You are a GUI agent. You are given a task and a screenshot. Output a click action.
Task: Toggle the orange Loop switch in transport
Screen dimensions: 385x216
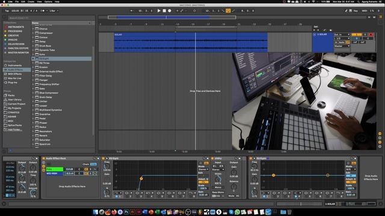tap(228, 11)
